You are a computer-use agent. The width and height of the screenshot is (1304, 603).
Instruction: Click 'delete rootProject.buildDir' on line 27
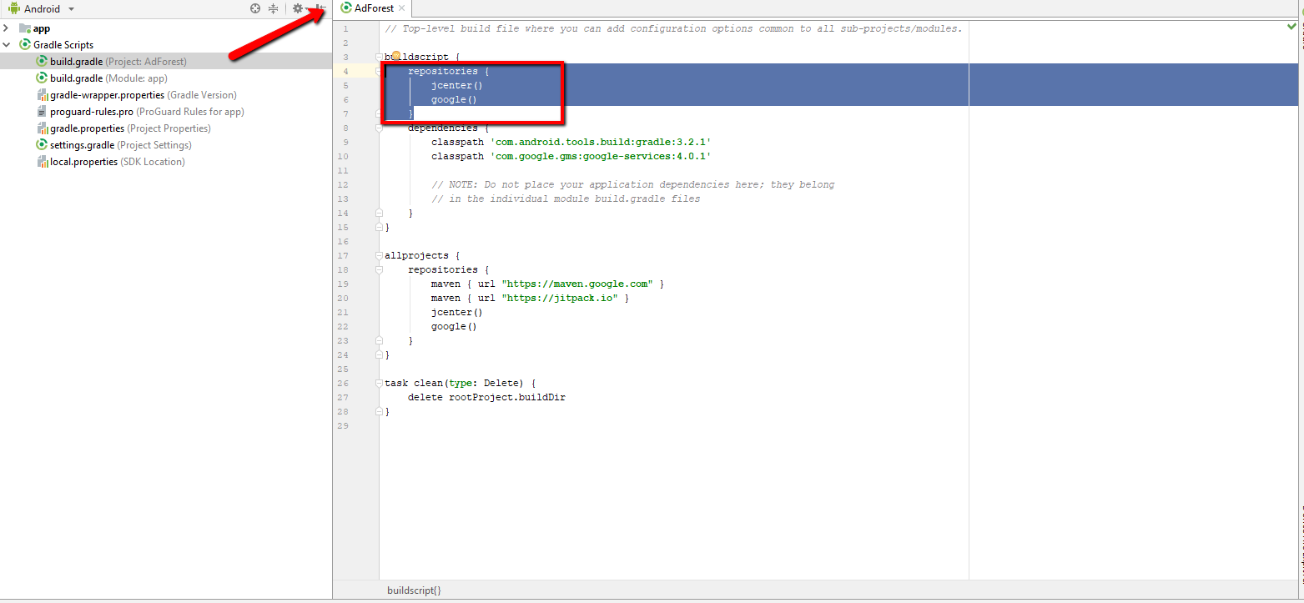487,398
